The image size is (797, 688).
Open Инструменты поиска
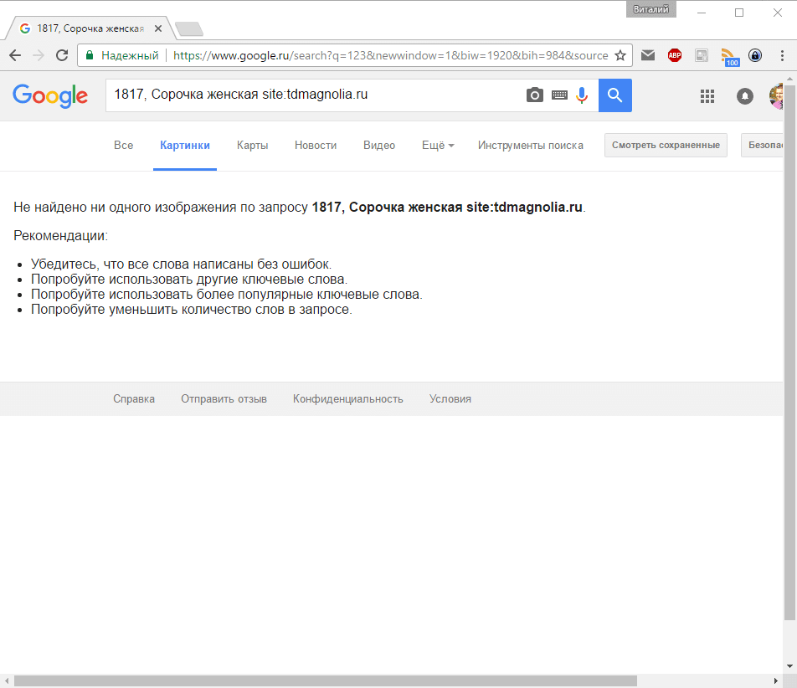(x=531, y=146)
